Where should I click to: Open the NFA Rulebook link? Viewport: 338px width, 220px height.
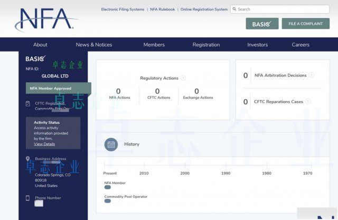[163, 9]
